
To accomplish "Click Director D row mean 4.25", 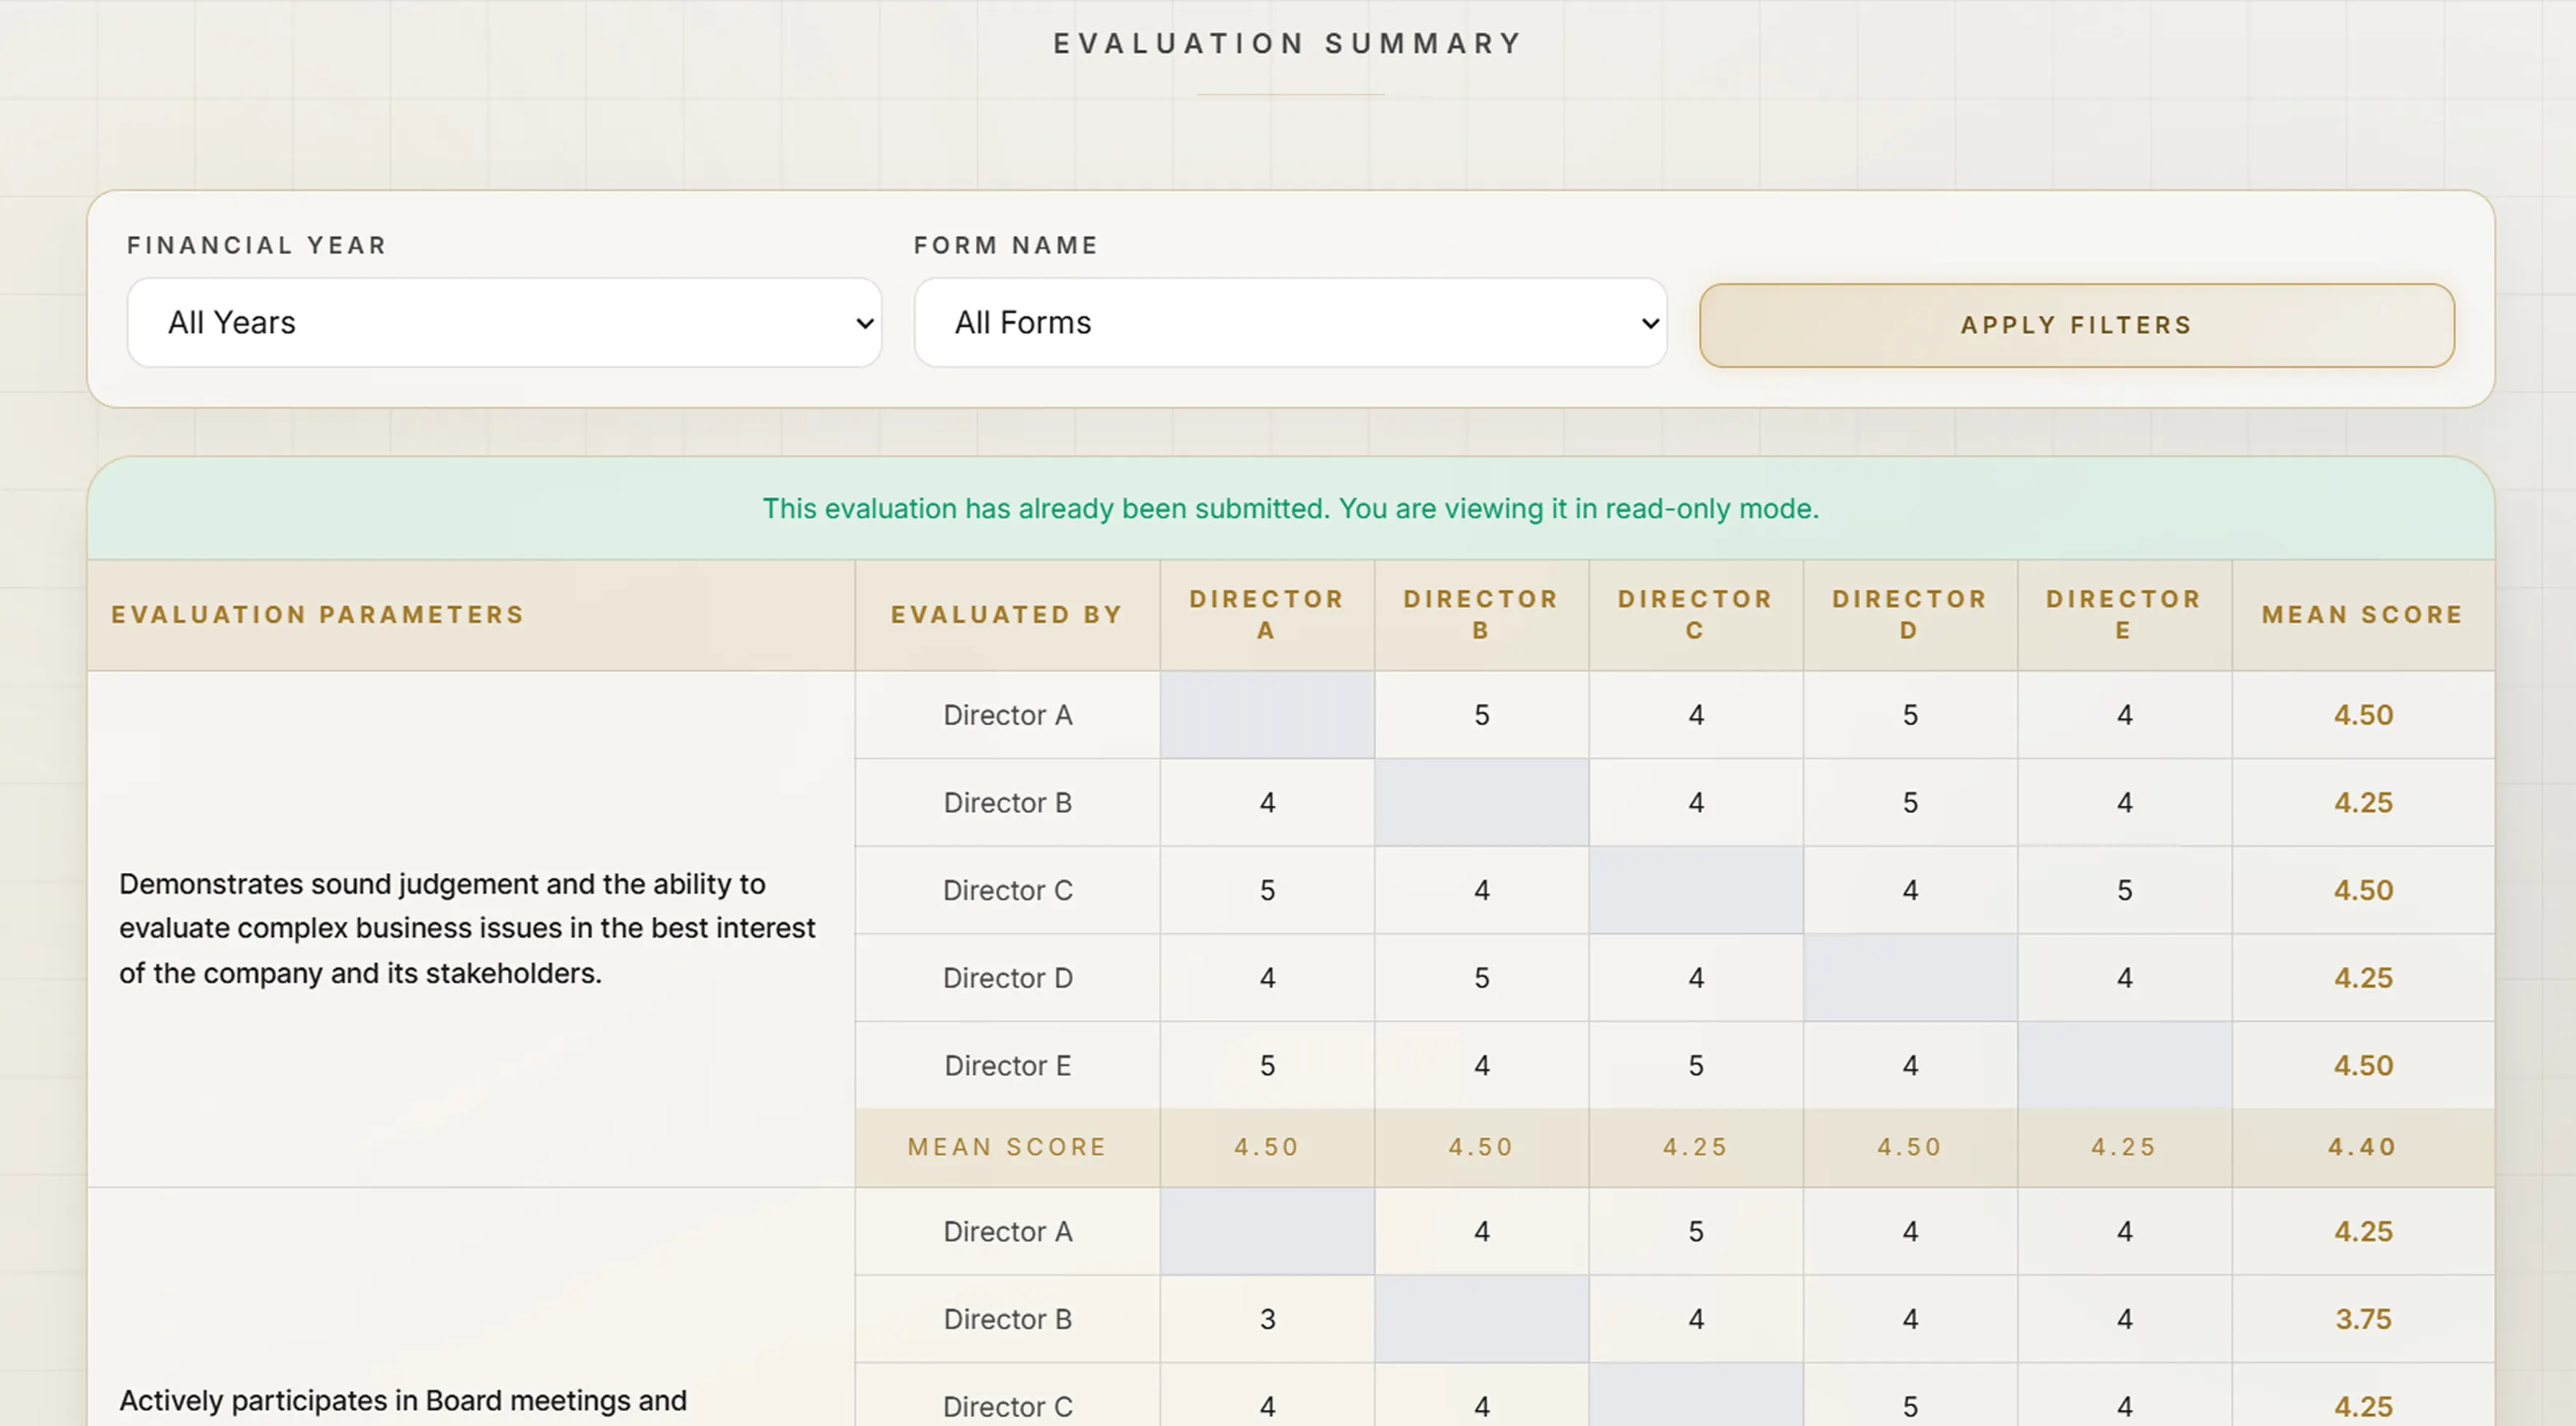I will tap(2362, 978).
